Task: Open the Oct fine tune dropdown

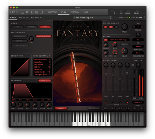Action: click(x=138, y=40)
